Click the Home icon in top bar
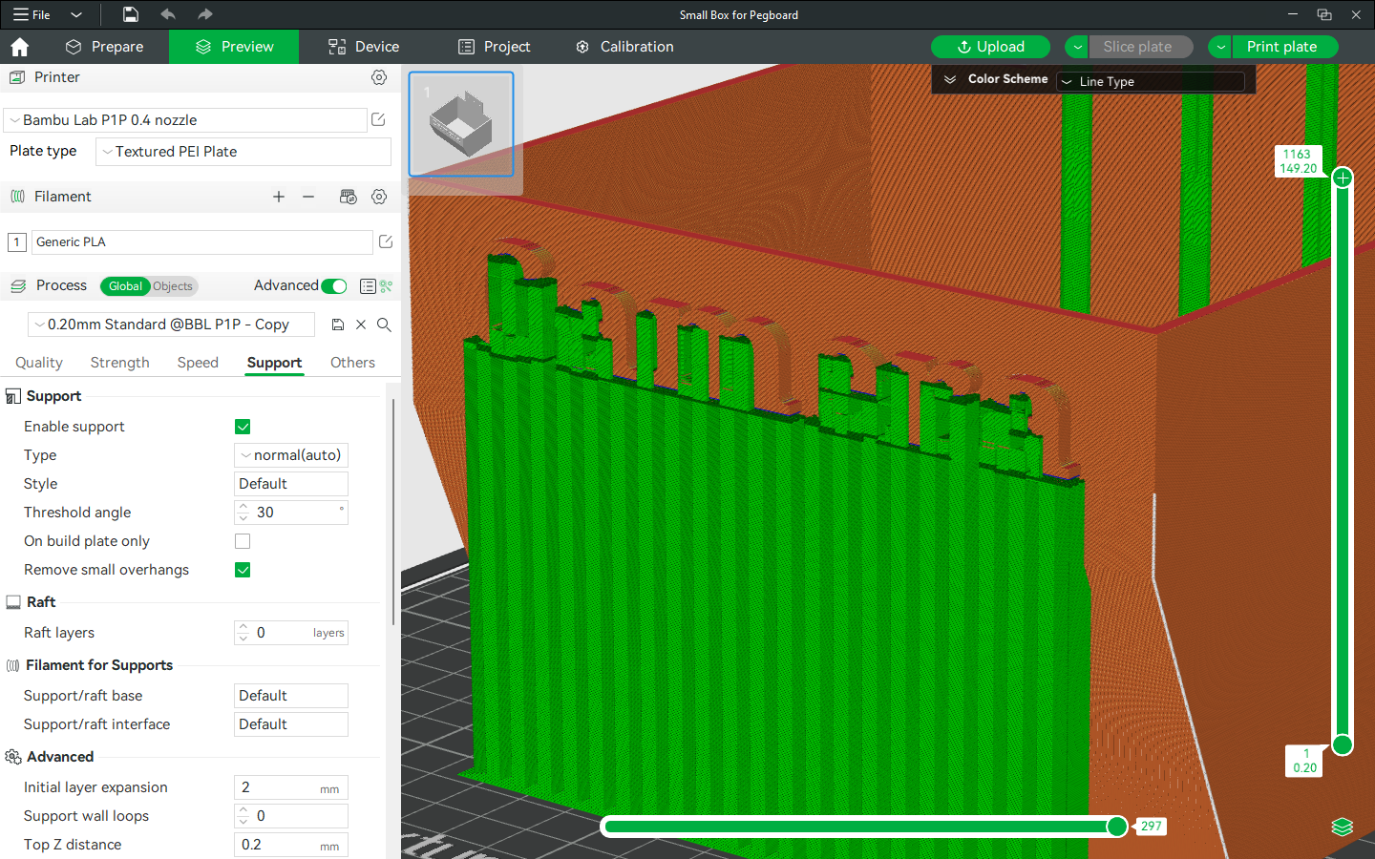 [20, 47]
